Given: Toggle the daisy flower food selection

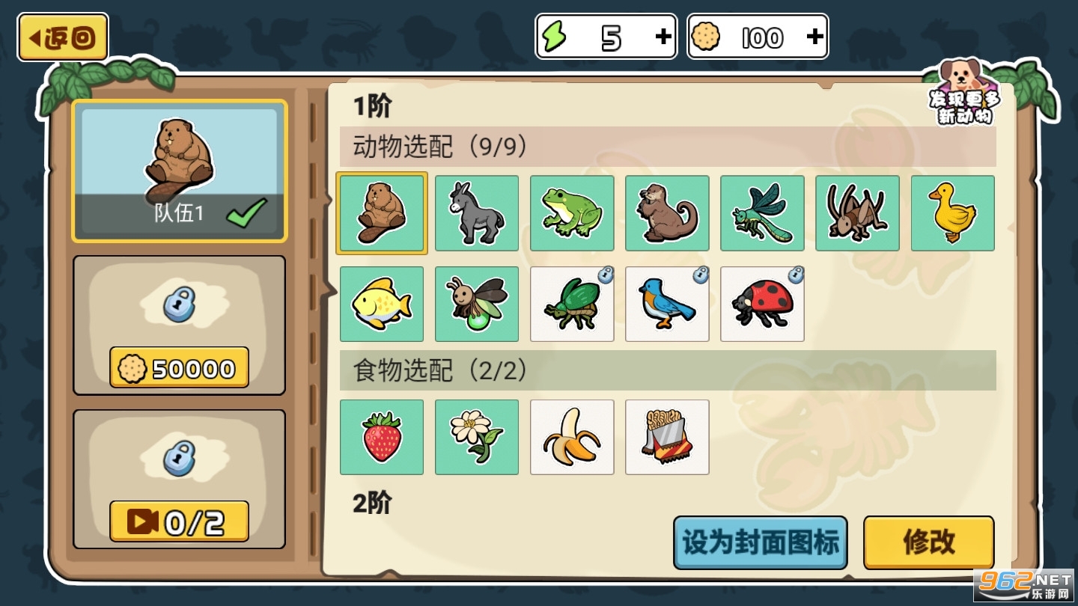Looking at the screenshot, I should point(477,437).
